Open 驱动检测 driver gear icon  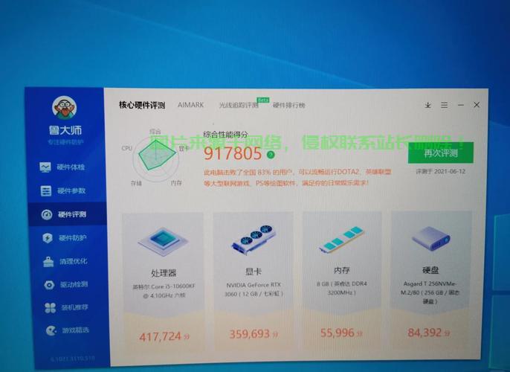tap(49, 285)
